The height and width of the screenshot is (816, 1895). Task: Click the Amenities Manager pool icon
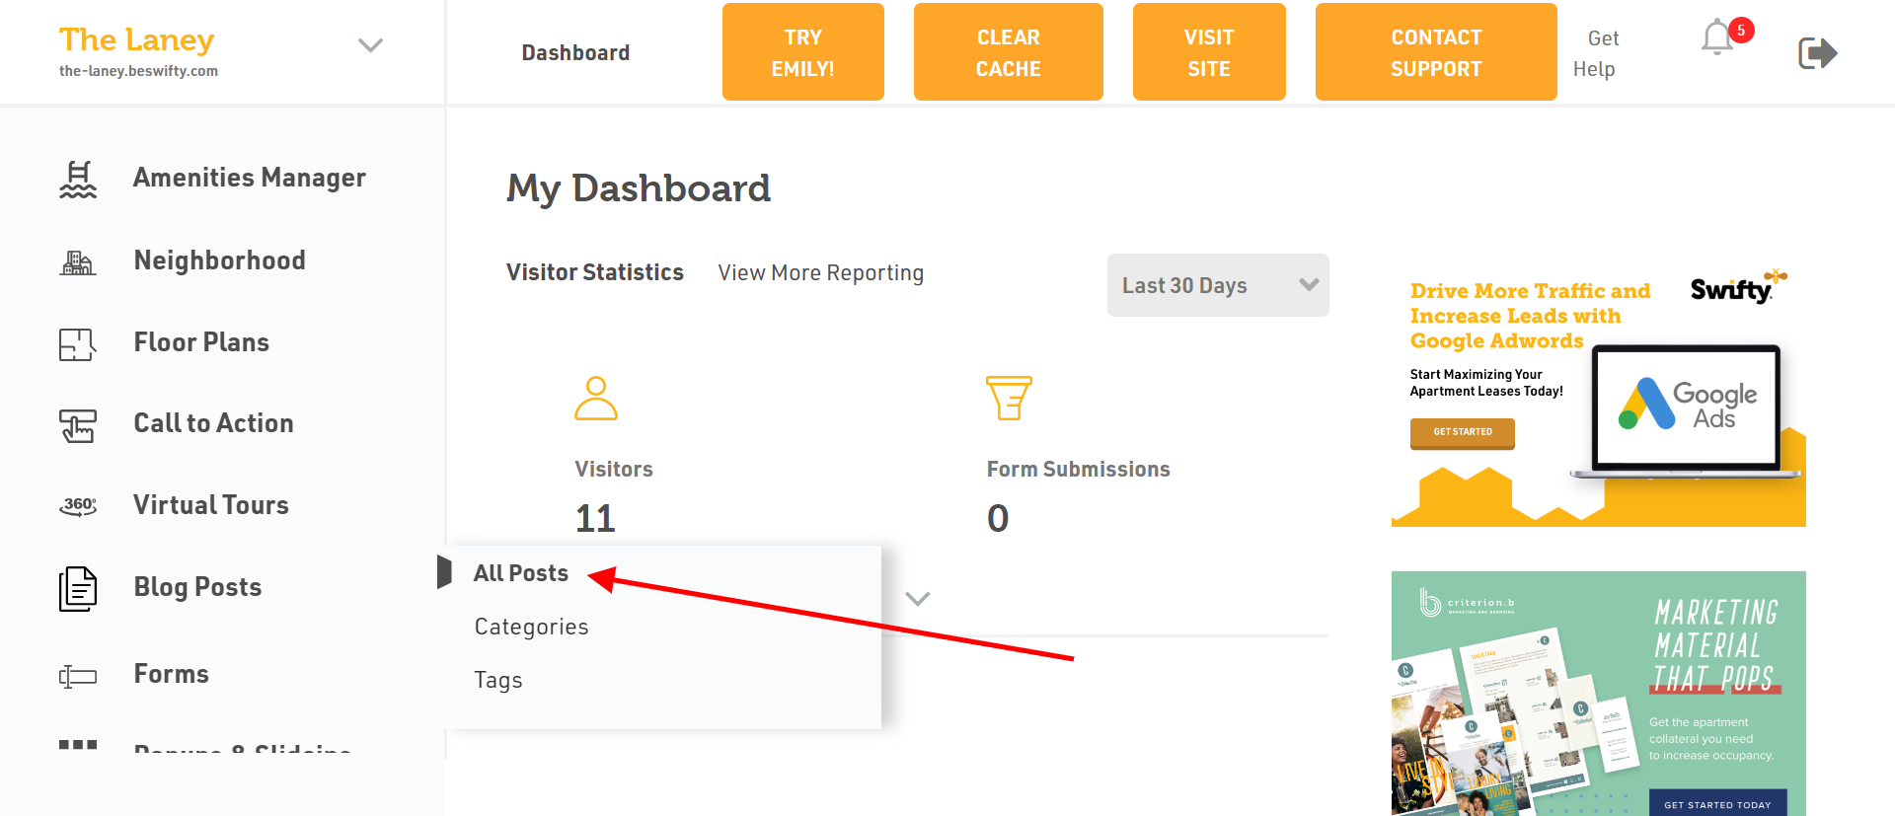78,179
